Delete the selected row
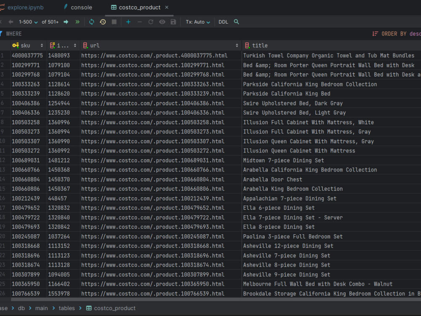 tap(140, 22)
